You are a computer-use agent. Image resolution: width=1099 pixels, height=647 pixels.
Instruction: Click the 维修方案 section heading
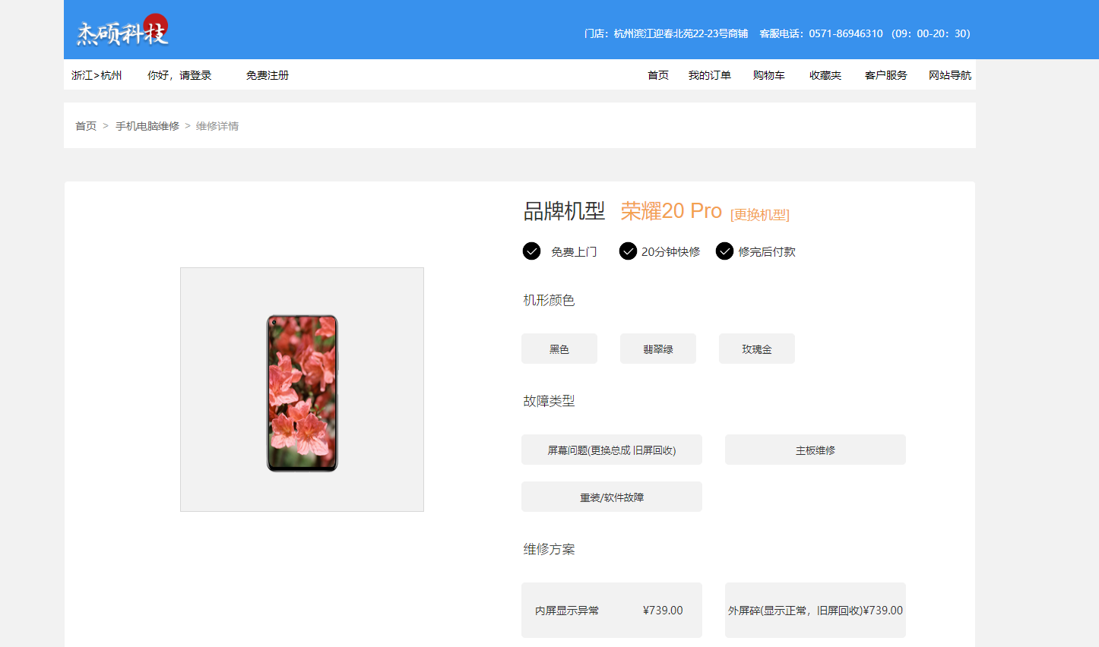click(549, 549)
